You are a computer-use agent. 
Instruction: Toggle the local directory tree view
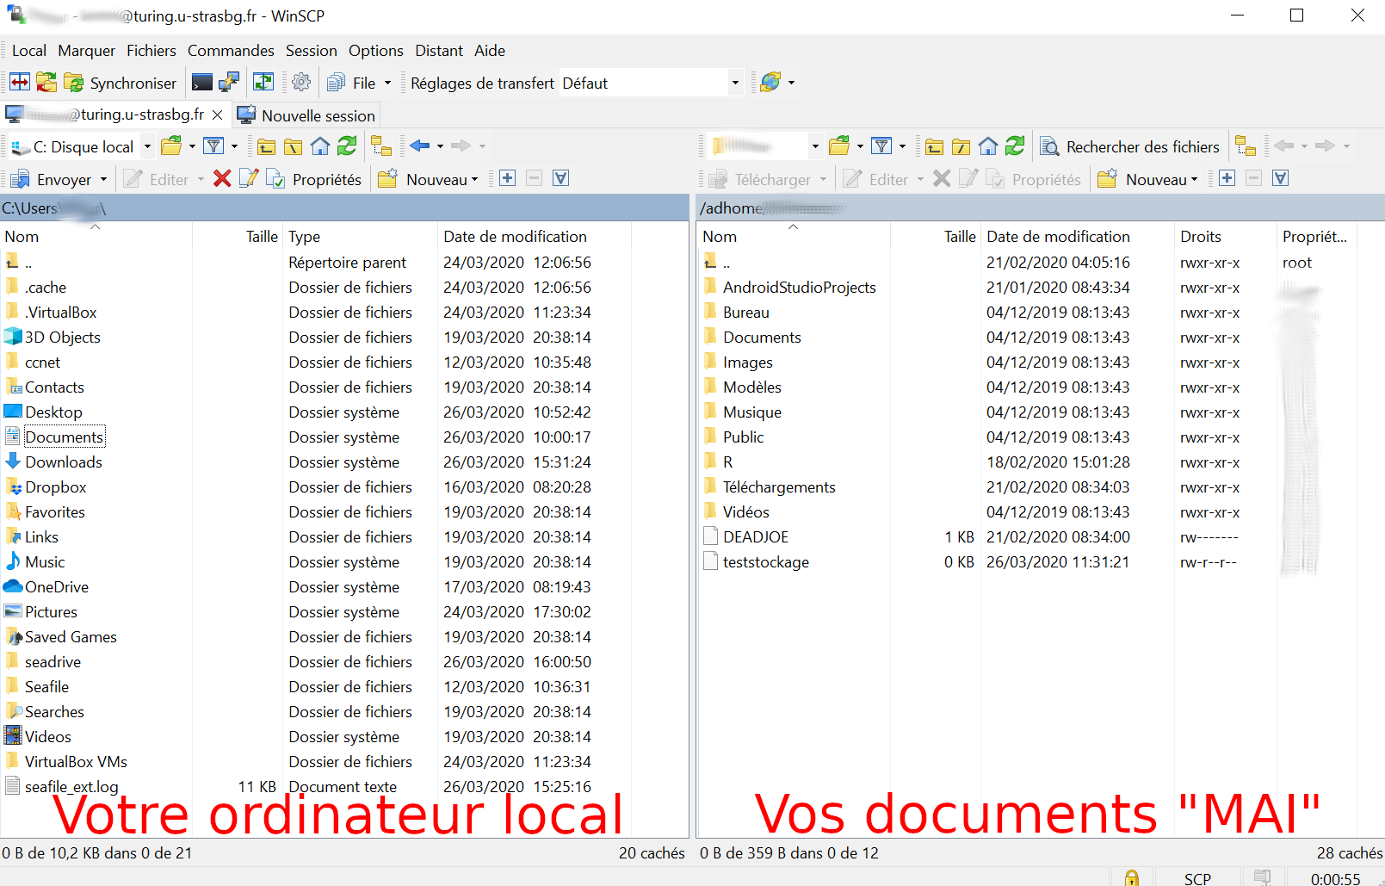tap(381, 146)
